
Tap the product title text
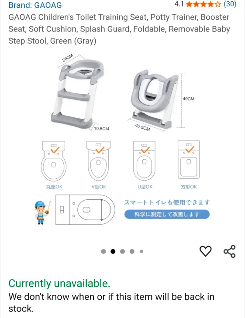[x=119, y=29]
